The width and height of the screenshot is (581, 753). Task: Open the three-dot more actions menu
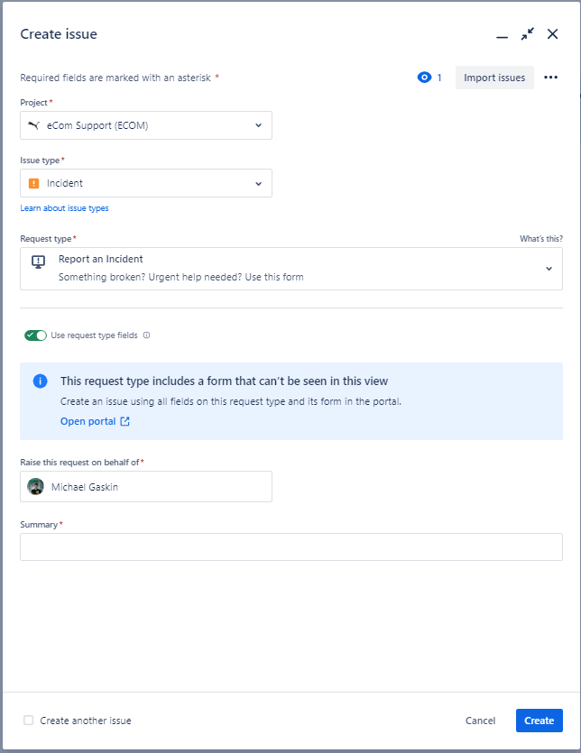pos(550,78)
